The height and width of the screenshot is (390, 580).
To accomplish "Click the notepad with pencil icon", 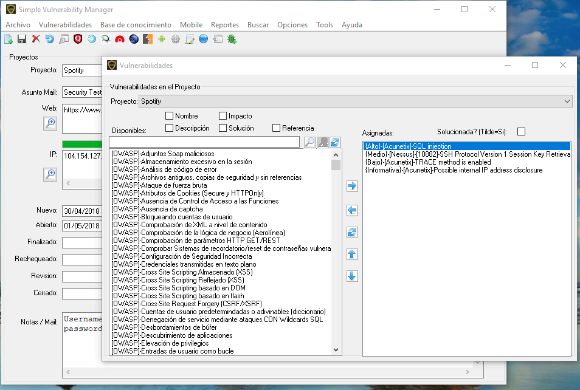I will pos(190,39).
